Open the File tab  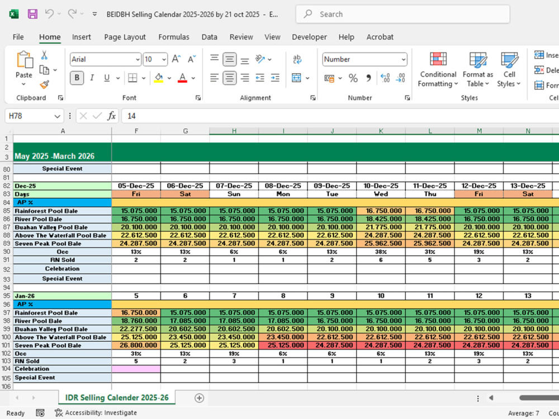click(x=18, y=37)
